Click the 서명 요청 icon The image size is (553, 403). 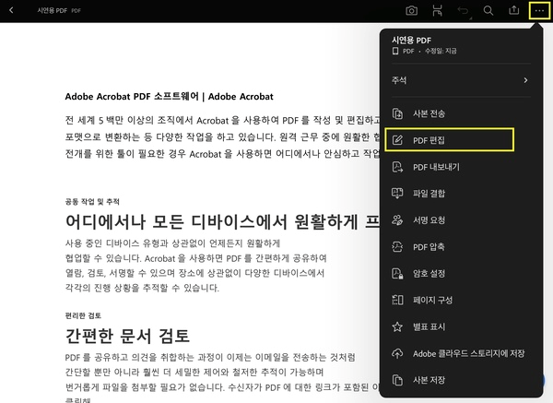pos(397,220)
